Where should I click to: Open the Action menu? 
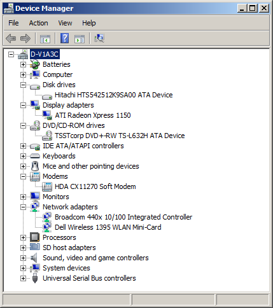(38, 23)
